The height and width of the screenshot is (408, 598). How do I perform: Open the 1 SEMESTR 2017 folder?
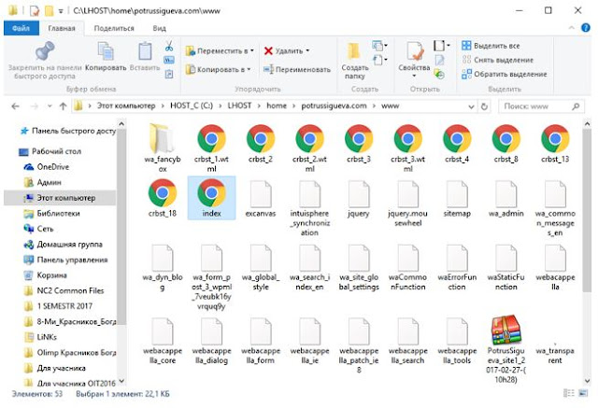(64, 306)
